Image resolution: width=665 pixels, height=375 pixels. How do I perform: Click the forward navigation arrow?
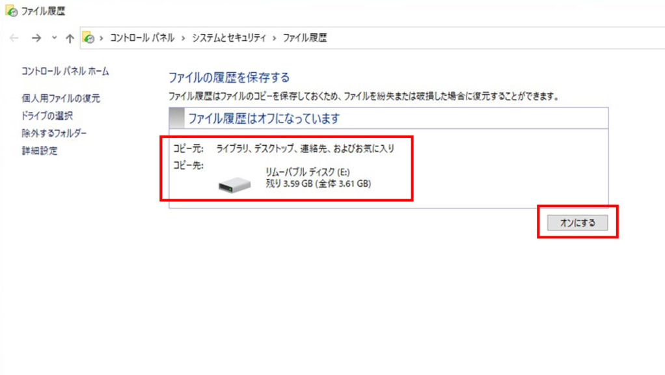tap(36, 38)
